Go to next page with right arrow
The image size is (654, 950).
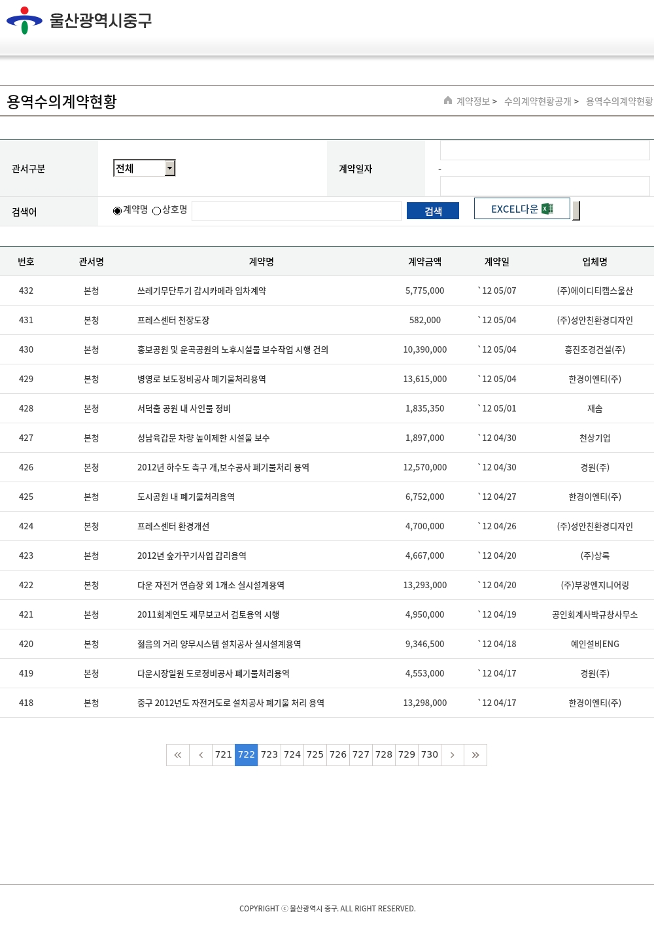(452, 755)
